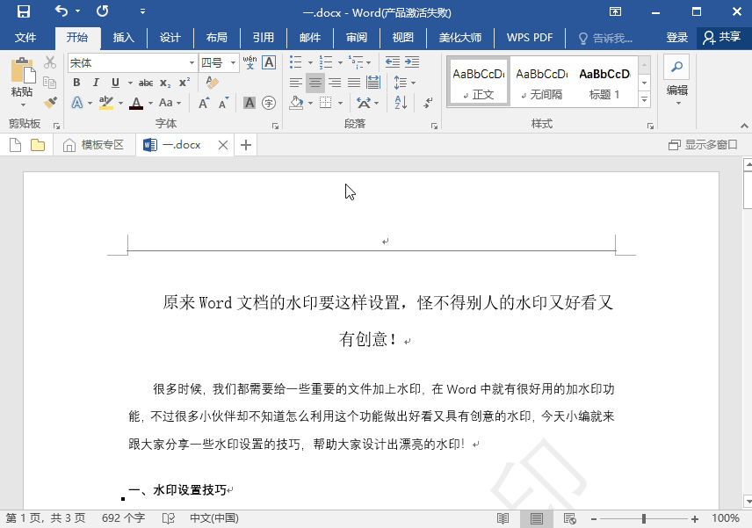This screenshot has height=528, width=752.
Task: Open borders dropdown arrow
Action: click(x=341, y=103)
